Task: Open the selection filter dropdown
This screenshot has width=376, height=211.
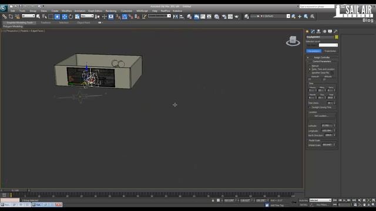Action: click(28, 16)
